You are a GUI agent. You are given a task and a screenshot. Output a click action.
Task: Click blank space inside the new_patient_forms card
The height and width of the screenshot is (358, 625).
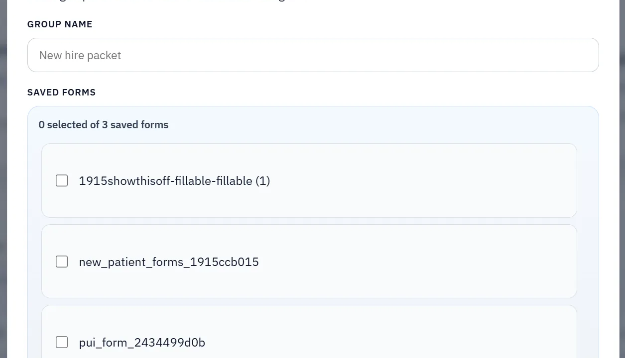tap(423, 262)
